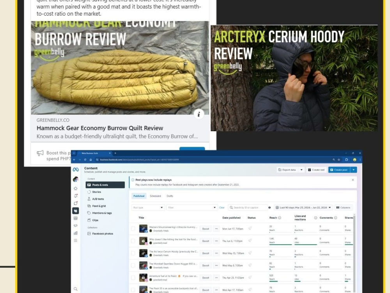The width and height of the screenshot is (390, 293).
Task: Click the browser Back arrow
Action: 74,160
